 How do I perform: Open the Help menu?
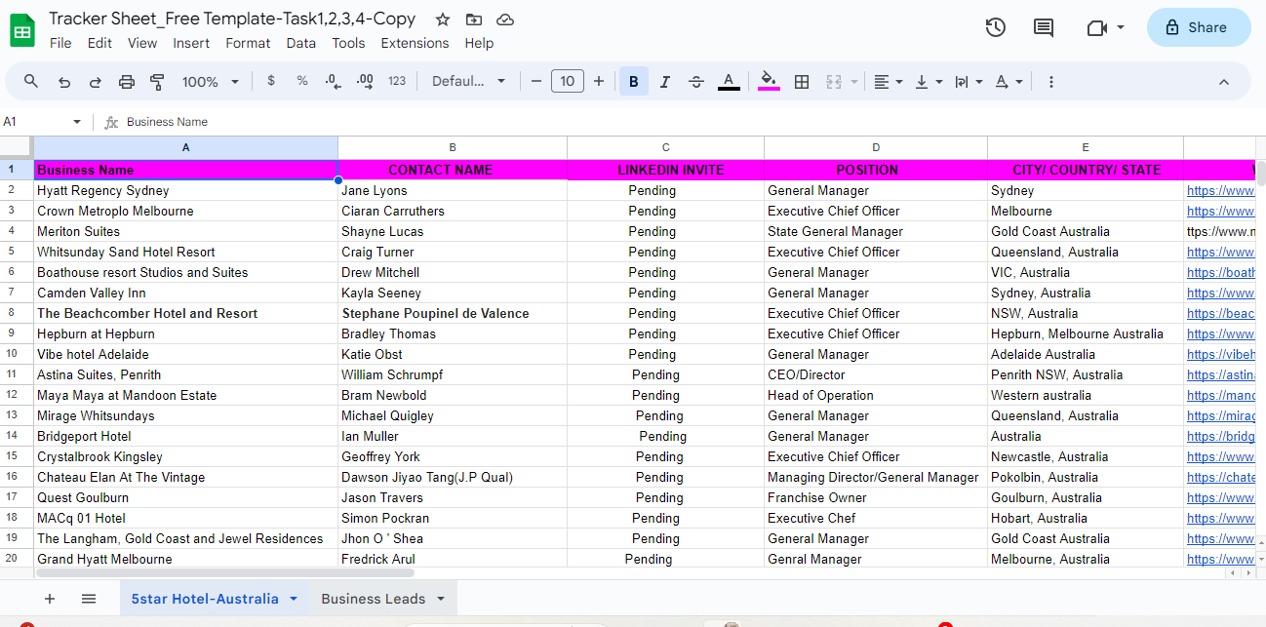(x=479, y=43)
